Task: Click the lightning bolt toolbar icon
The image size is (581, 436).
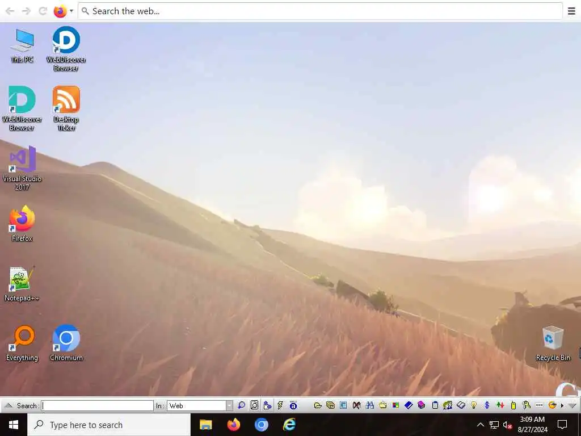Action: point(280,405)
